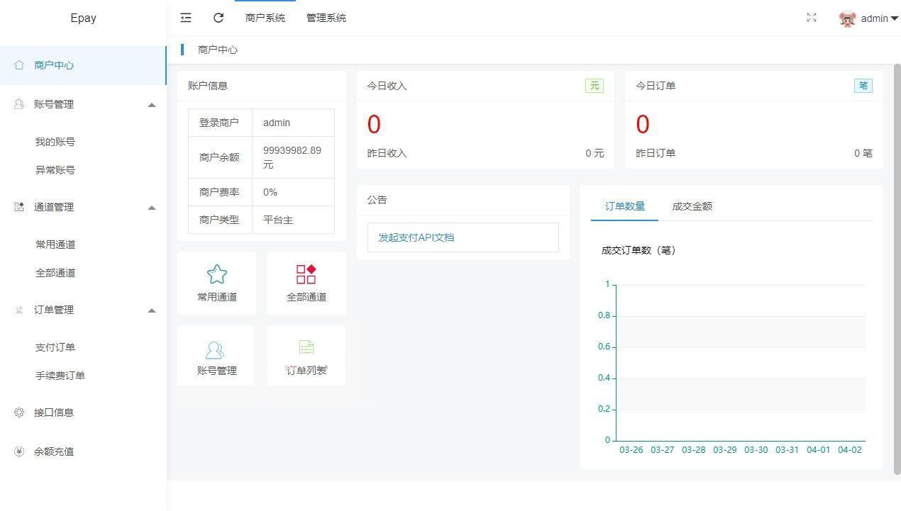Click the refresh icon in the top toolbar
This screenshot has width=901, height=511.
tap(218, 18)
